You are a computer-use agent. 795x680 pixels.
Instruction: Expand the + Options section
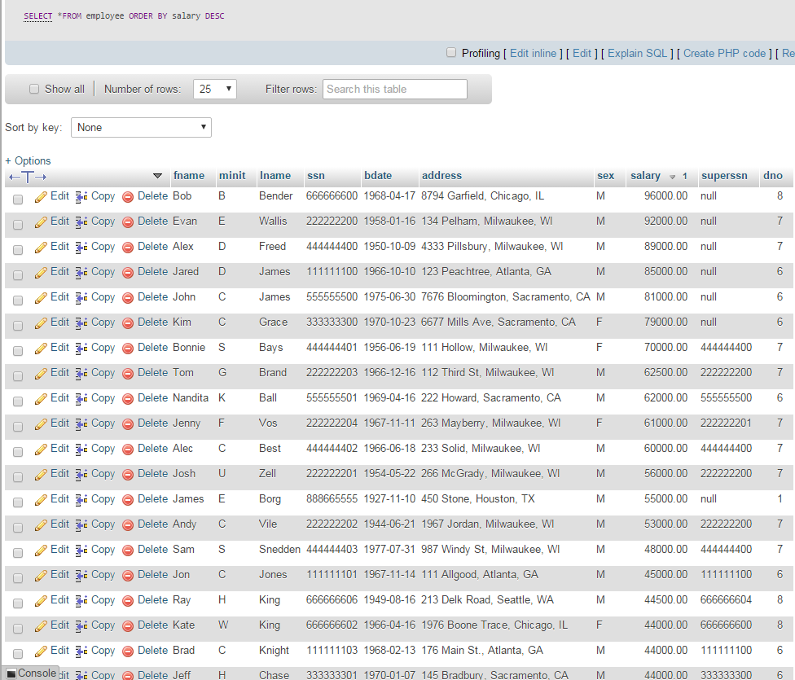[28, 160]
